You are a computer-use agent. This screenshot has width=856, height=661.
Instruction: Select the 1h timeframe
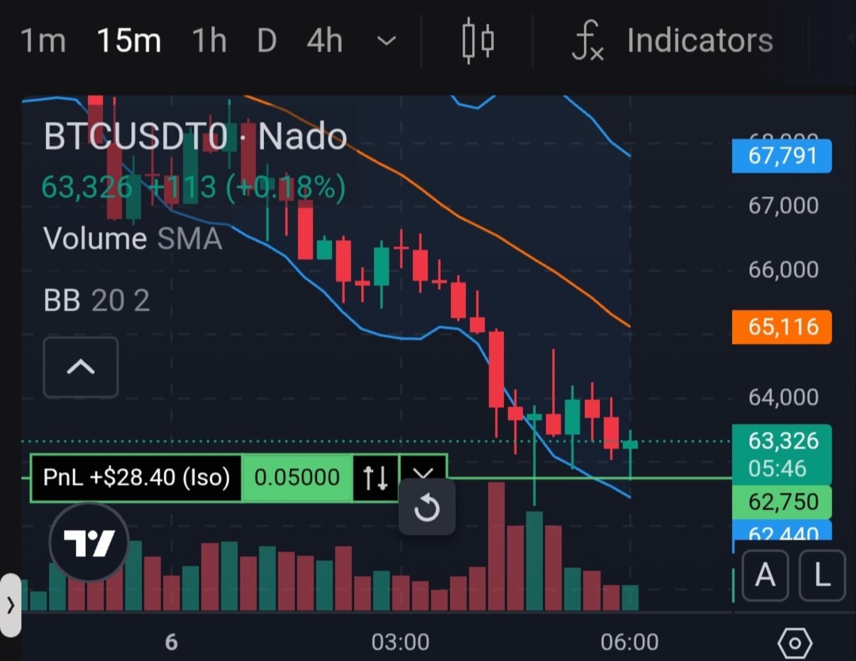(x=209, y=41)
